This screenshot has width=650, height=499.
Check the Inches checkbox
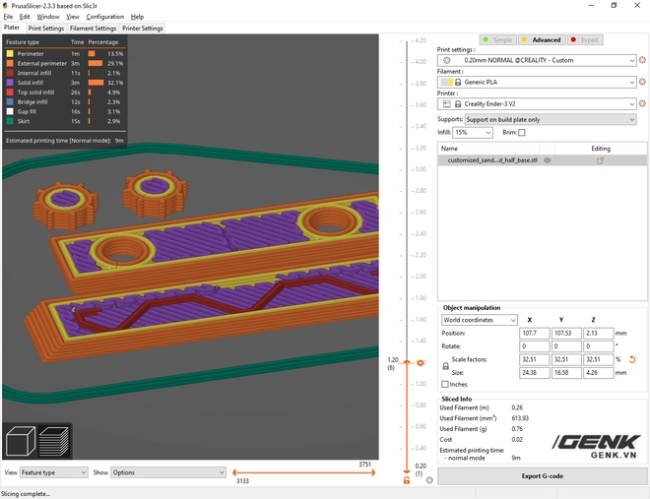(x=445, y=384)
